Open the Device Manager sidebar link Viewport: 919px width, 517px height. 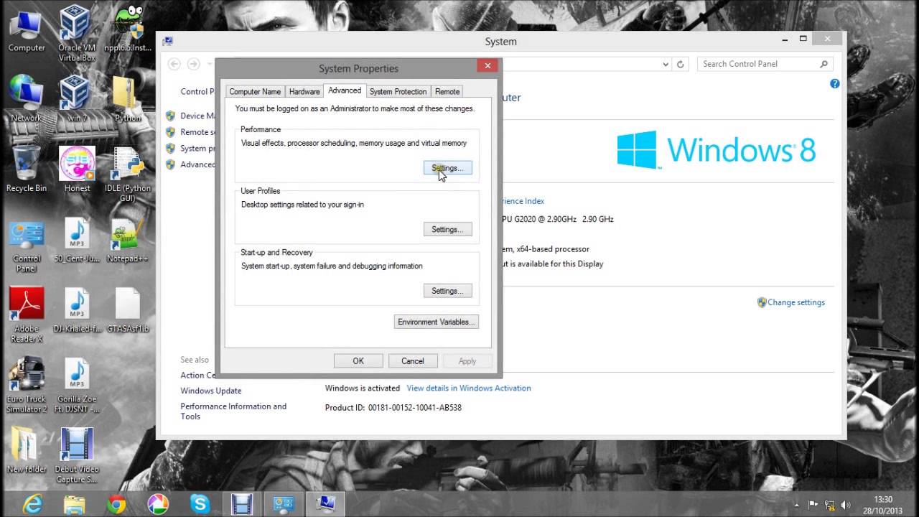(x=197, y=116)
